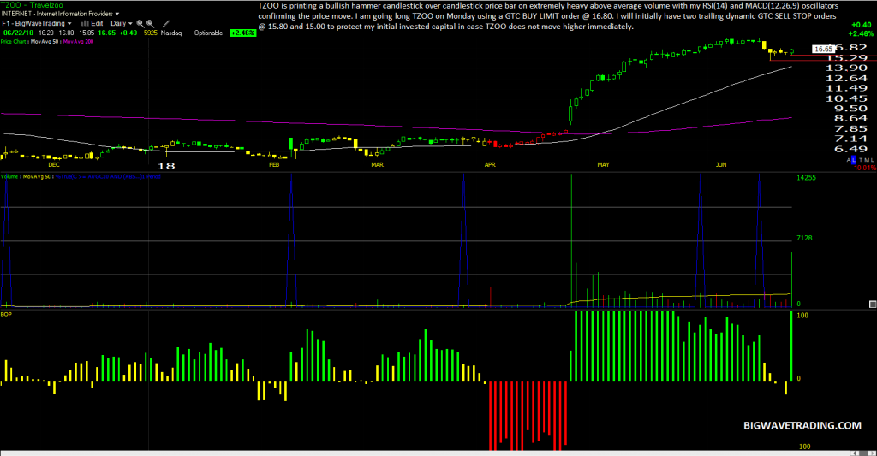This screenshot has width=877, height=456.
Task: Click the DEC month label
Action: tap(54, 165)
